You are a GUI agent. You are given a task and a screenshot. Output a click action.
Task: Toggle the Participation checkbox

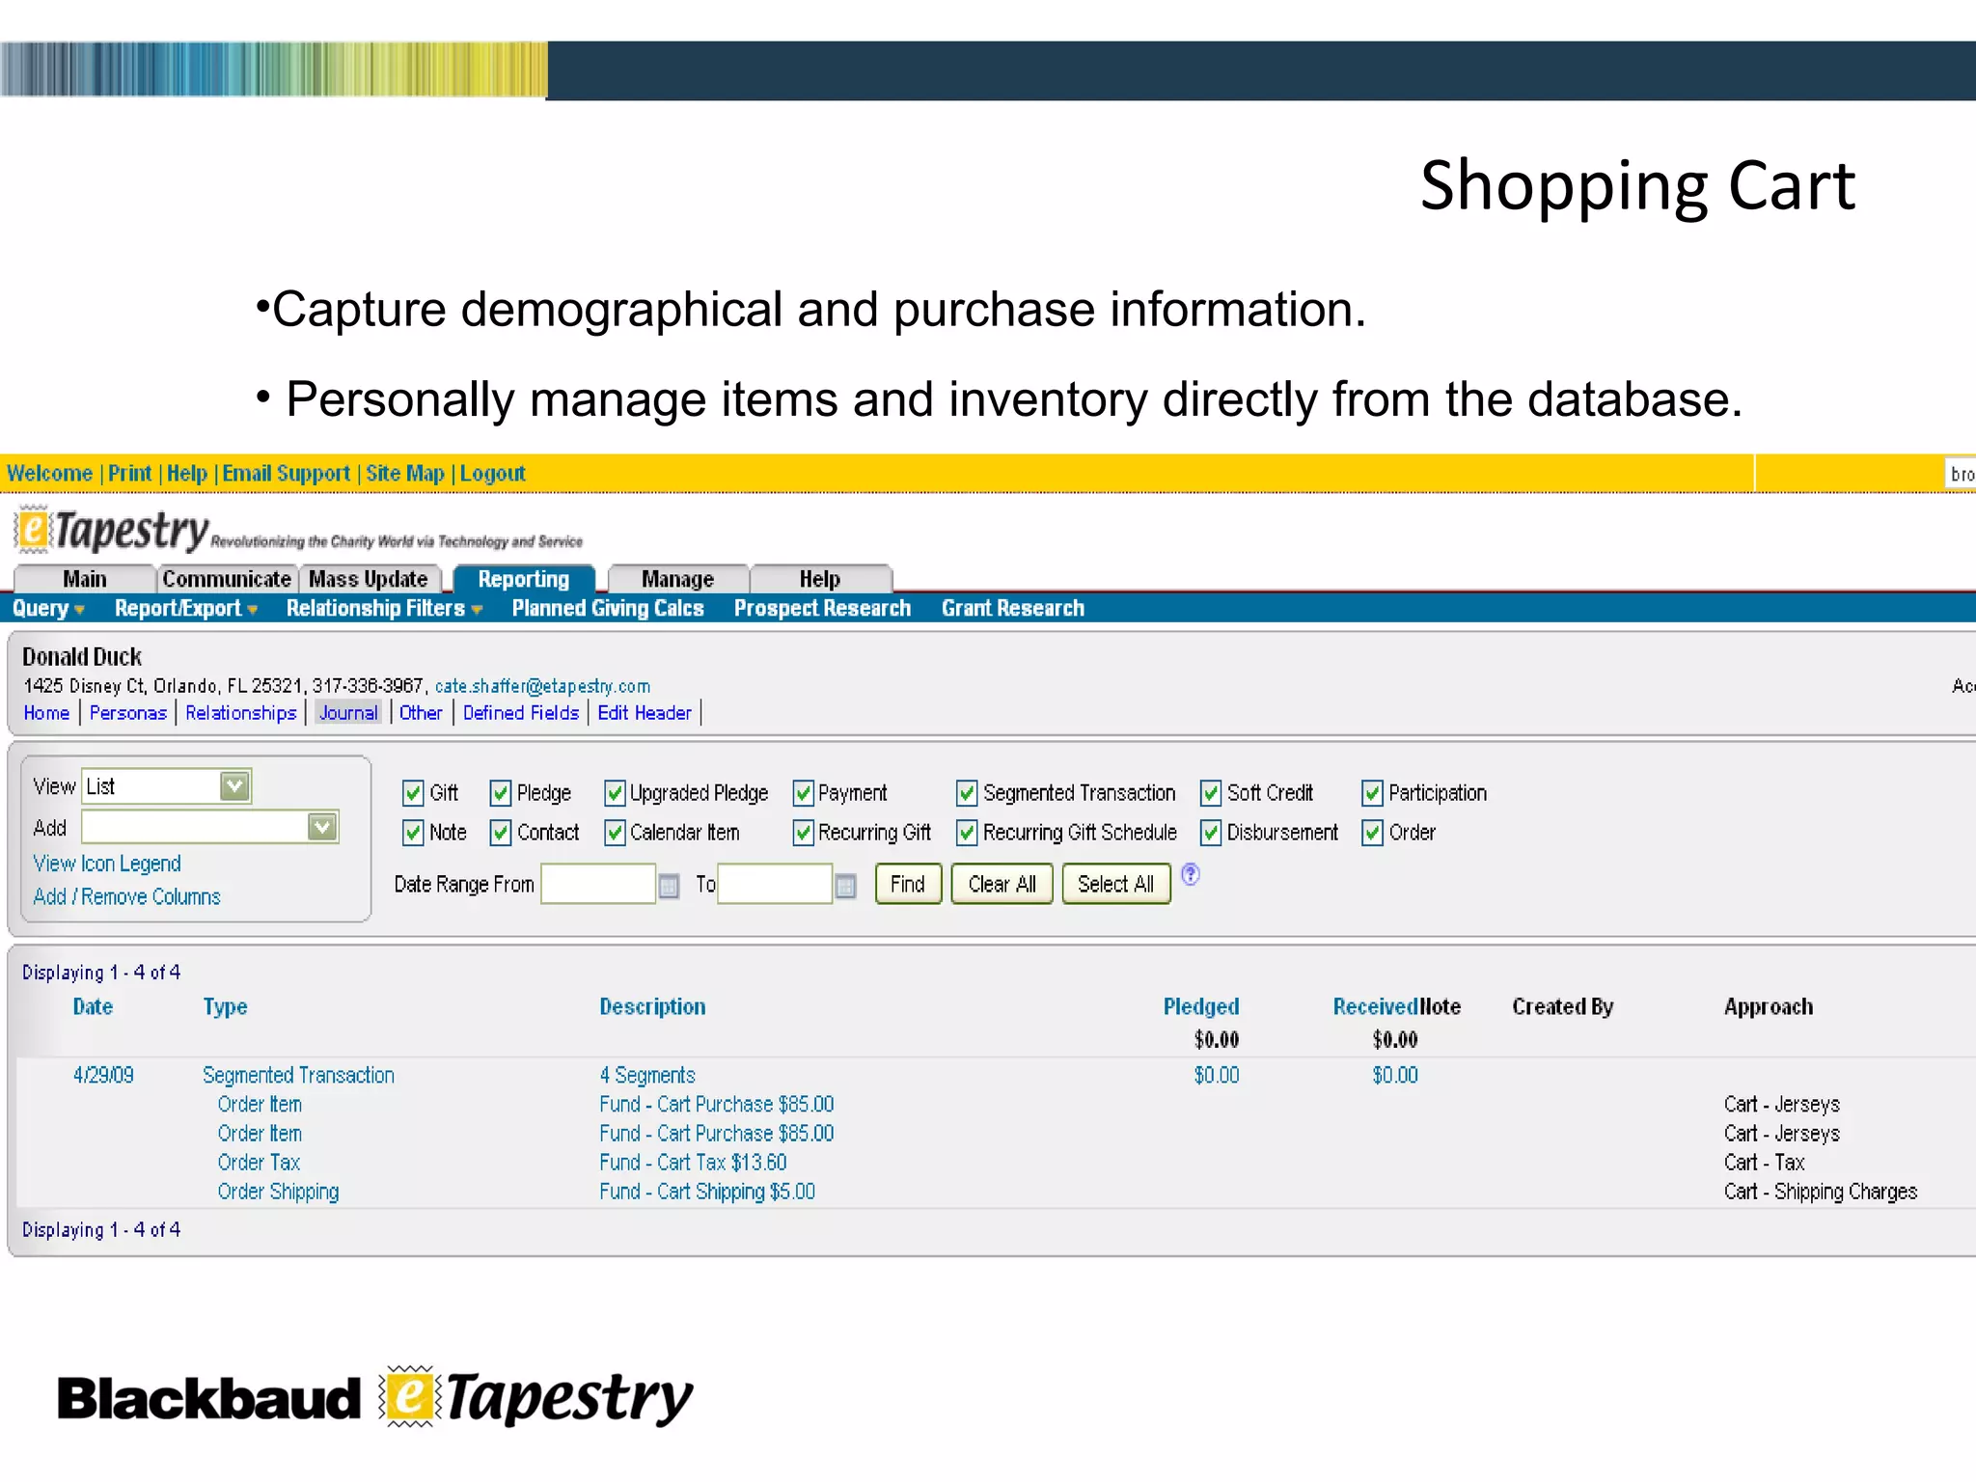point(1372,793)
